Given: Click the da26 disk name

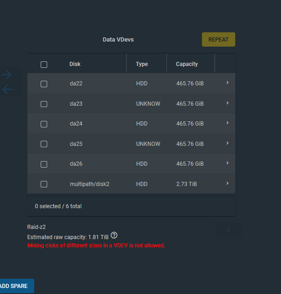Looking at the screenshot, I should (76, 163).
